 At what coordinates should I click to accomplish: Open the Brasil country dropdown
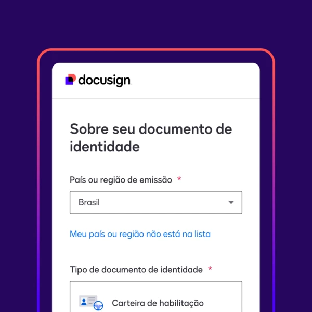[x=156, y=203]
